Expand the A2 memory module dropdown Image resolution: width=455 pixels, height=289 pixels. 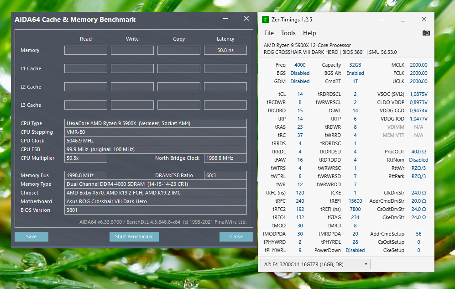(315, 264)
